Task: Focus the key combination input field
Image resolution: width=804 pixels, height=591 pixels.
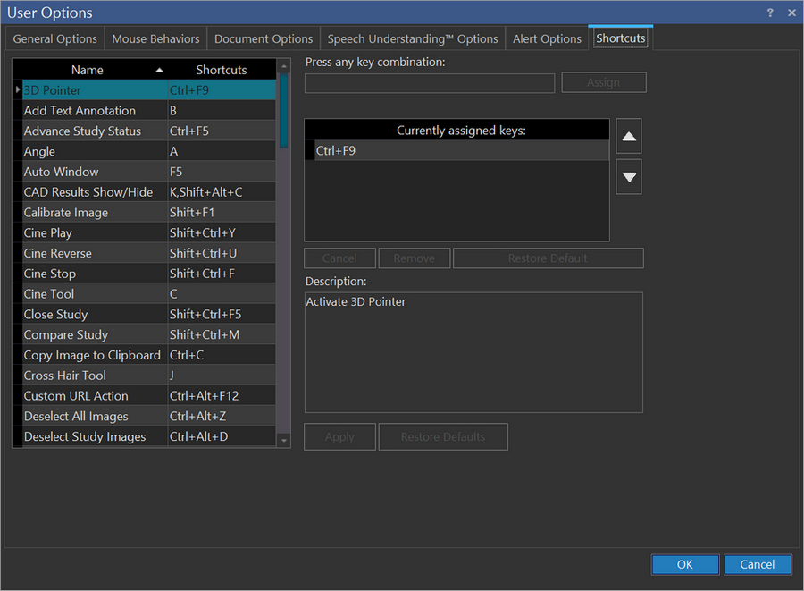Action: pos(430,83)
